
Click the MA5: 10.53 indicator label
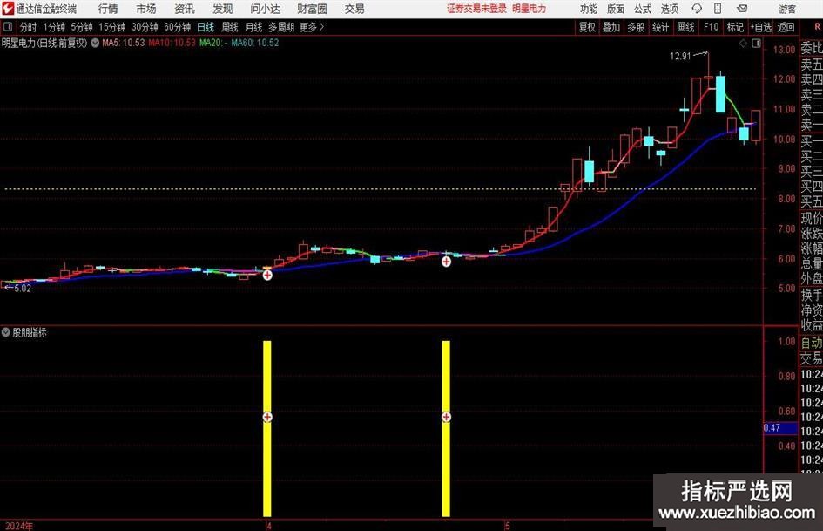coord(124,43)
